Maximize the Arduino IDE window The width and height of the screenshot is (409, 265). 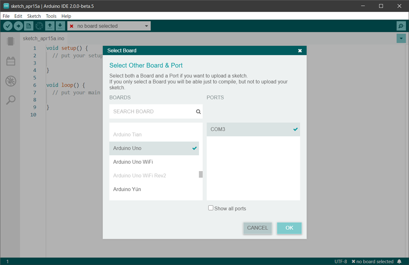pos(381,6)
